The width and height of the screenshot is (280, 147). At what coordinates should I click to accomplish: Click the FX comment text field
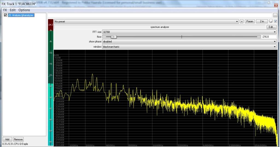pyautogui.click(x=160, y=15)
